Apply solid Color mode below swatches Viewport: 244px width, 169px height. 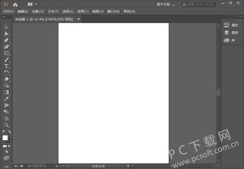[x=4, y=146]
